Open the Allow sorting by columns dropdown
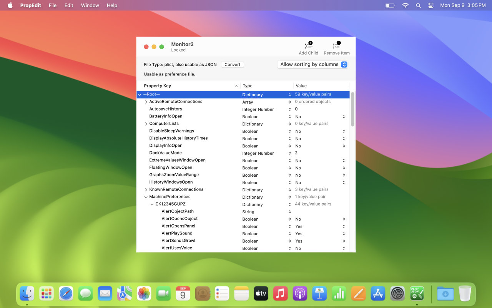The height and width of the screenshot is (308, 492). [312, 64]
